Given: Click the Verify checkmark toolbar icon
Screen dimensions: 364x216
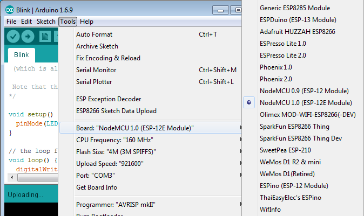Looking at the screenshot, I should coord(14,36).
